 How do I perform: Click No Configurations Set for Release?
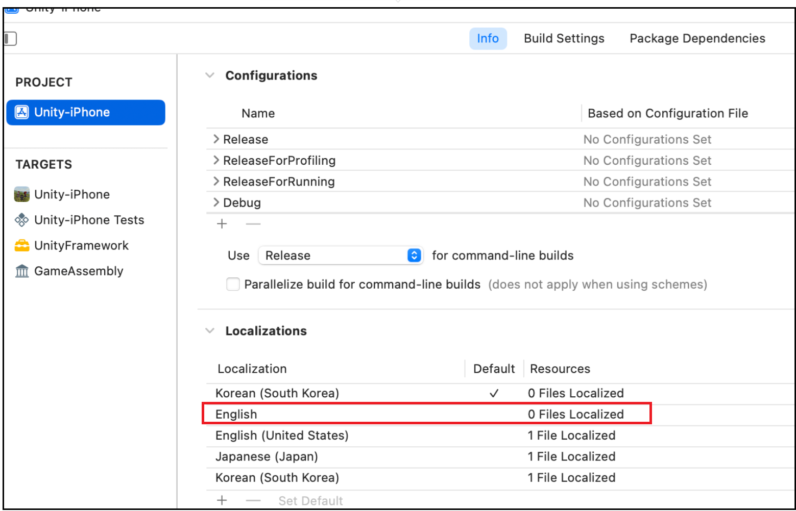click(647, 139)
